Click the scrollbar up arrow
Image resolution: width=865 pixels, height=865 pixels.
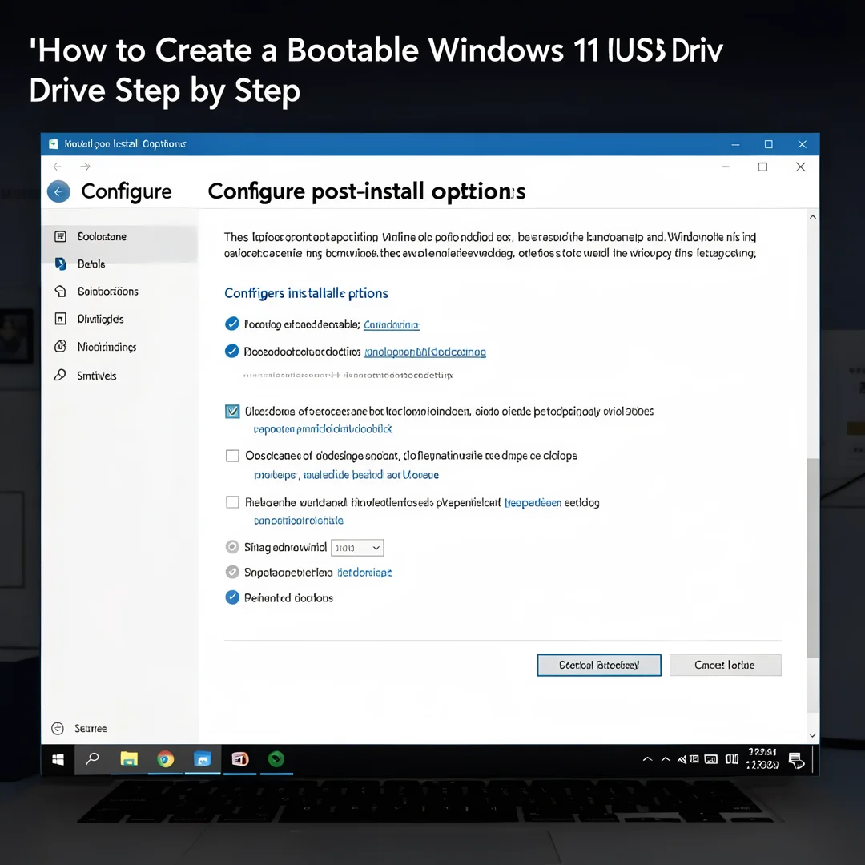[x=813, y=217]
